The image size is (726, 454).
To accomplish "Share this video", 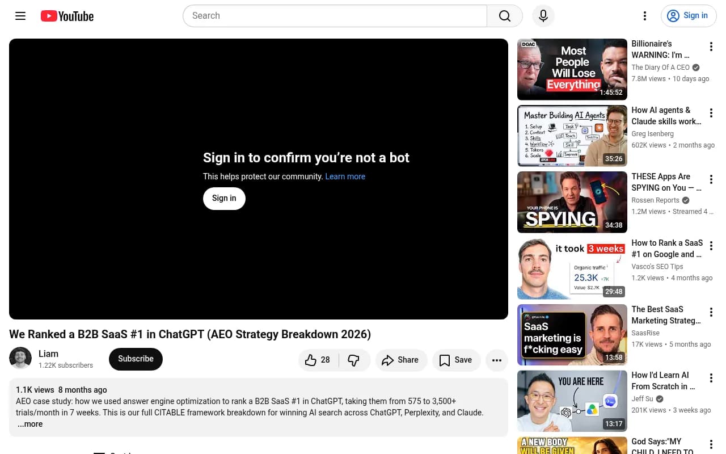I will pyautogui.click(x=400, y=360).
